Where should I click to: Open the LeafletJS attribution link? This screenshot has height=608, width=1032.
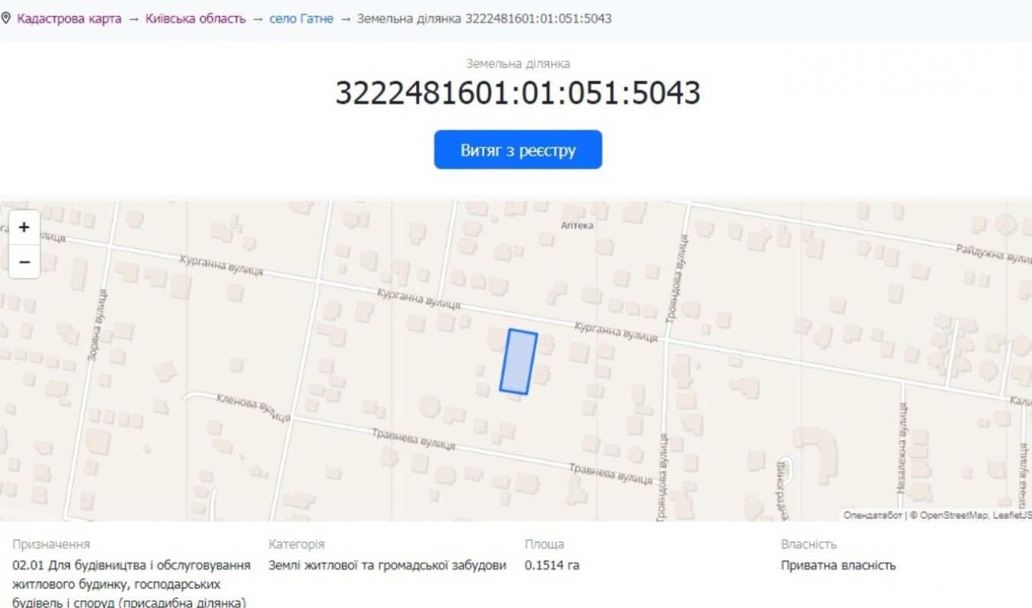(1012, 515)
